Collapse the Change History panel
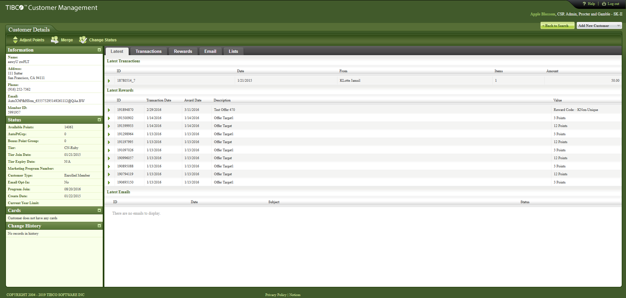The width and height of the screenshot is (626, 298). coord(99,226)
